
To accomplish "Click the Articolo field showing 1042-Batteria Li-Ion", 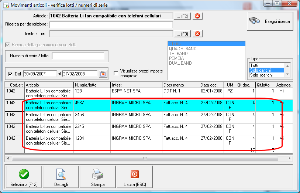I will (111, 16).
